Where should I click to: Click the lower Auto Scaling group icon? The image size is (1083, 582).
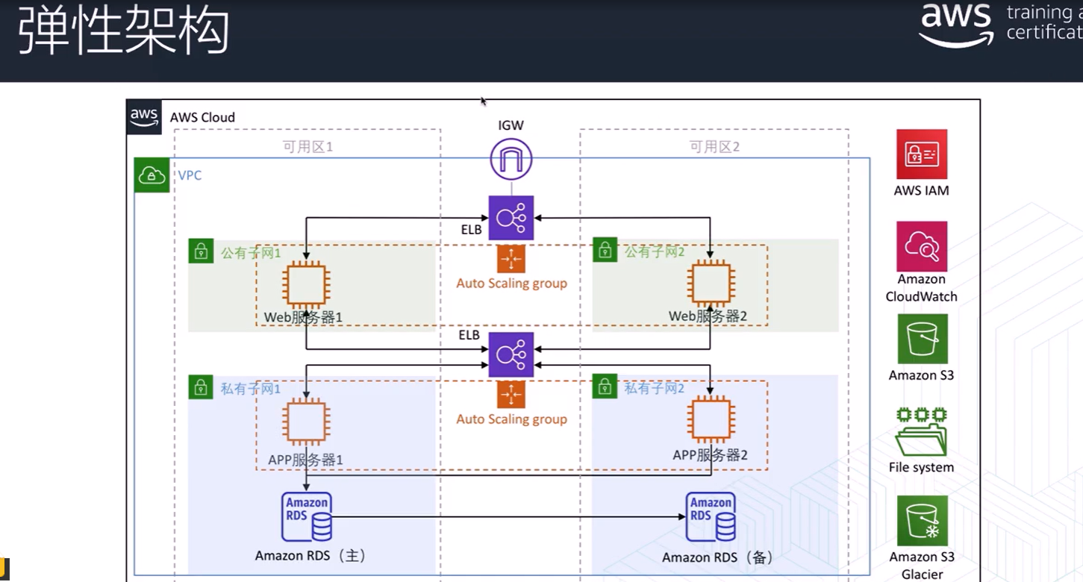[511, 395]
